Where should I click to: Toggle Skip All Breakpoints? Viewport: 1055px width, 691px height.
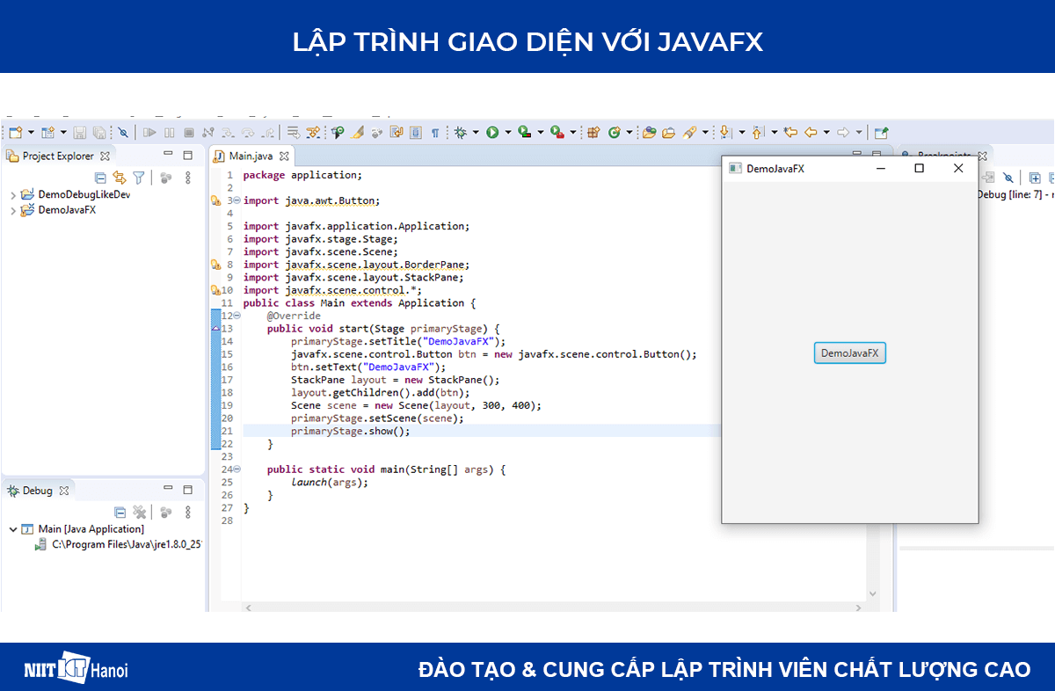click(124, 132)
